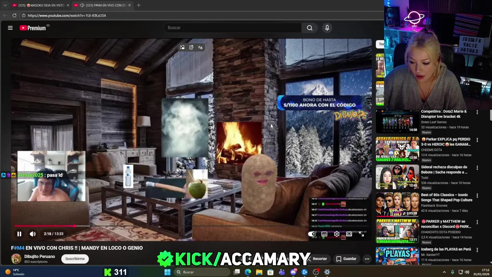Select the F#M4 EN VIVO CON CH tab

point(102,5)
